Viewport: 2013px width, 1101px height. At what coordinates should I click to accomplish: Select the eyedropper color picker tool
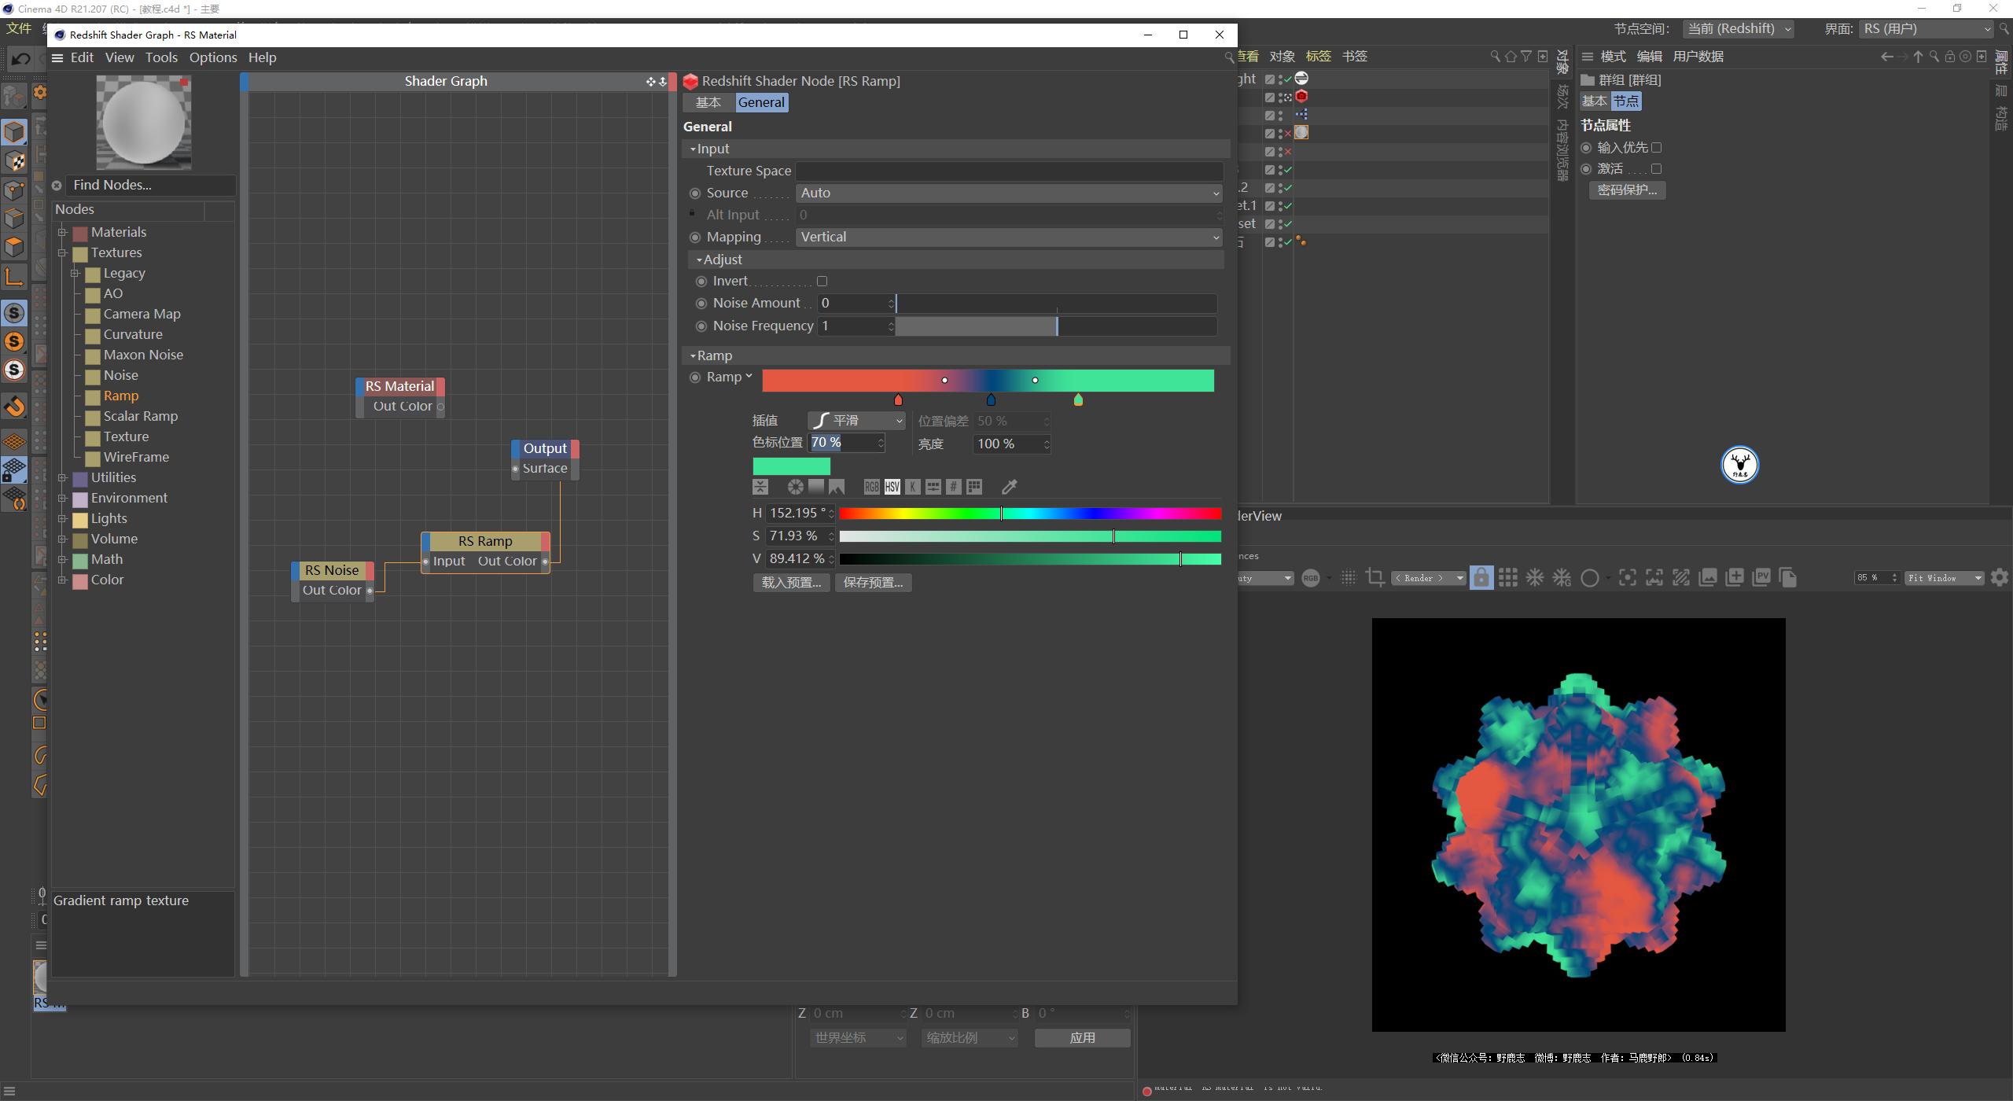point(1009,486)
